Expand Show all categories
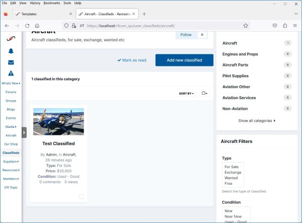Viewport: 302px width, 223px height. click(257, 121)
